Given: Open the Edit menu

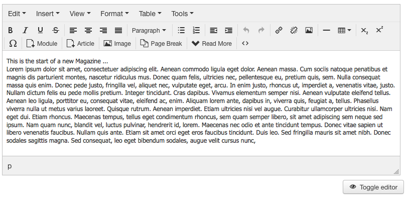Looking at the screenshot, I should point(17,14).
